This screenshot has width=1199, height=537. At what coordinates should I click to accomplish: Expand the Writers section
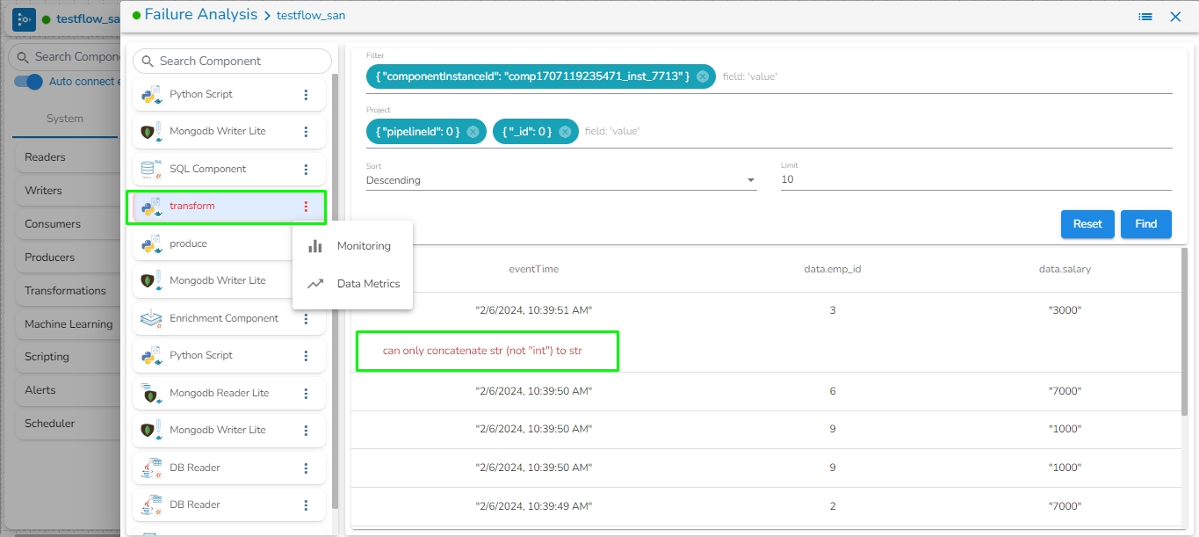pos(66,191)
